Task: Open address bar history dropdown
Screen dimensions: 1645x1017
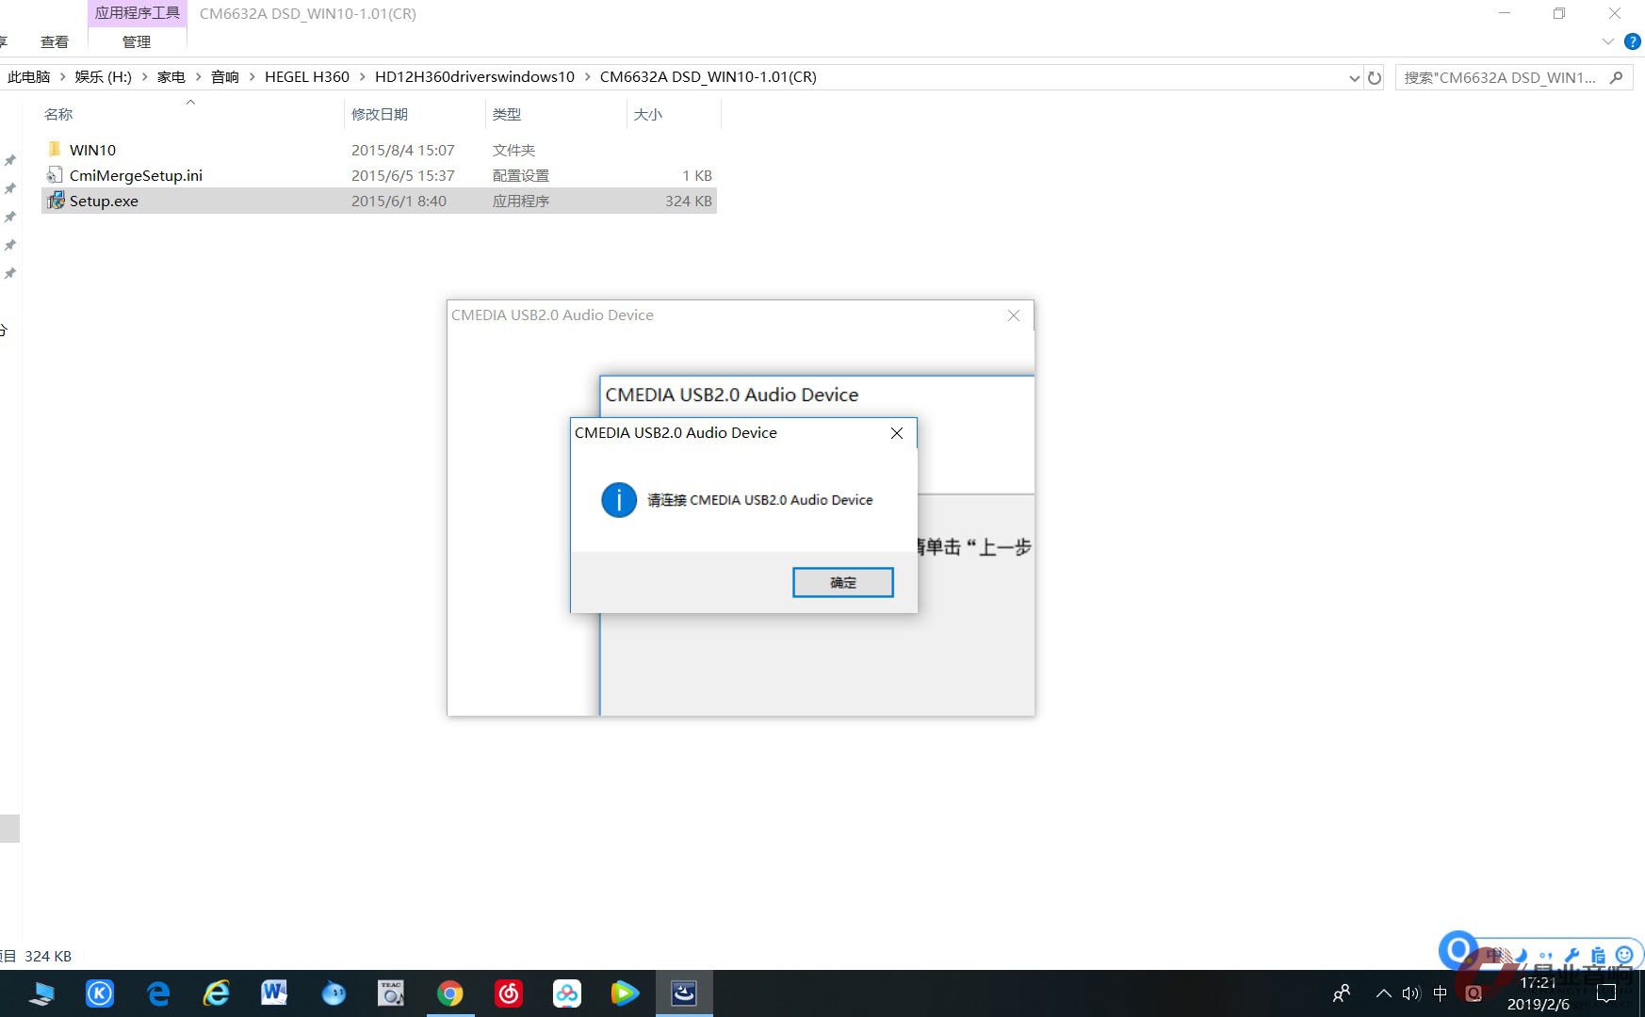Action: point(1354,77)
